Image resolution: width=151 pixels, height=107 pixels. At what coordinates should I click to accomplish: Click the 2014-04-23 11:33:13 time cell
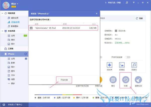pos(71,28)
